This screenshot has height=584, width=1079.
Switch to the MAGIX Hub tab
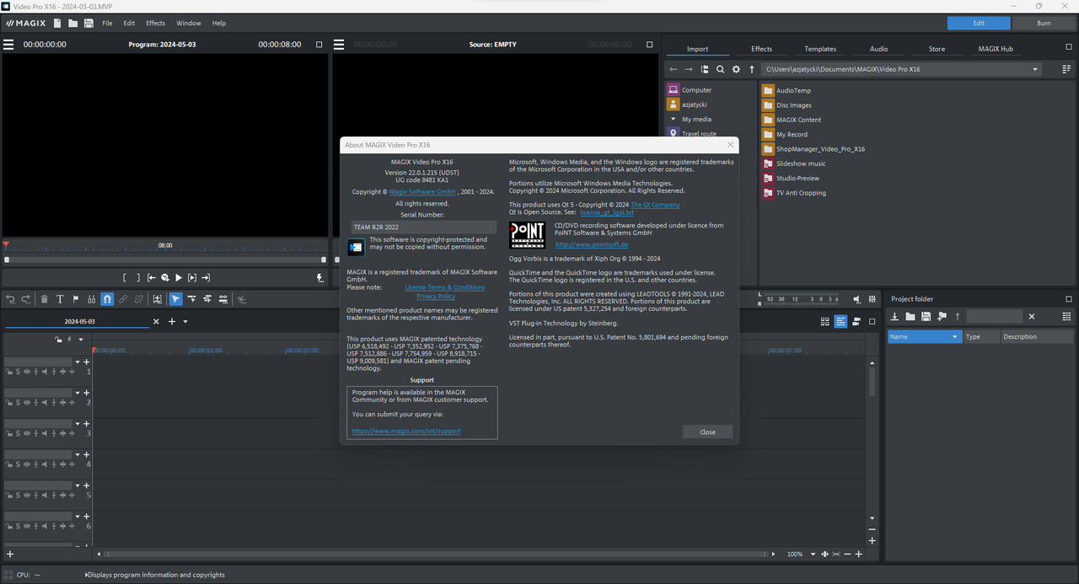(996, 49)
